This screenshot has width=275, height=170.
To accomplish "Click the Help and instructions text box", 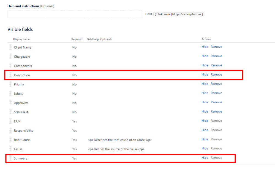I will pyautogui.click(x=75, y=14).
